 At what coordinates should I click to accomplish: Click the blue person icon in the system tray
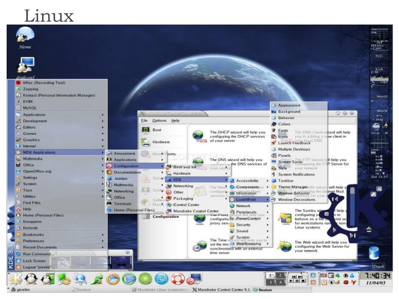click(x=352, y=275)
